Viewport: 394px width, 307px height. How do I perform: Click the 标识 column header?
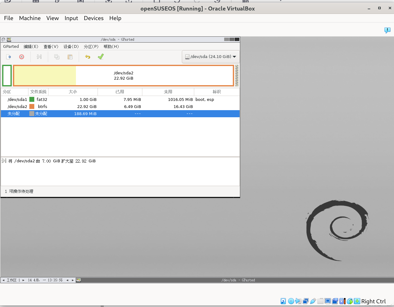point(217,92)
